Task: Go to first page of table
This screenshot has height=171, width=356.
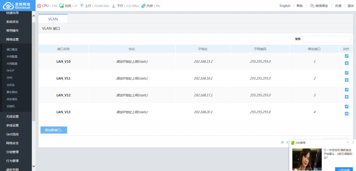Action: coord(282,142)
